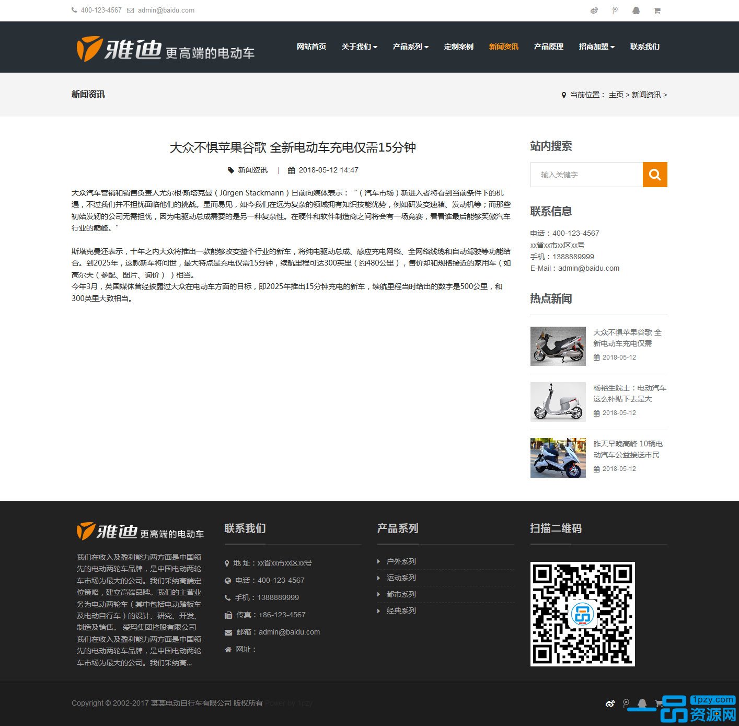The width and height of the screenshot is (739, 726).
Task: Click the tag icon before 新闻资讯 category
Action: pos(231,170)
